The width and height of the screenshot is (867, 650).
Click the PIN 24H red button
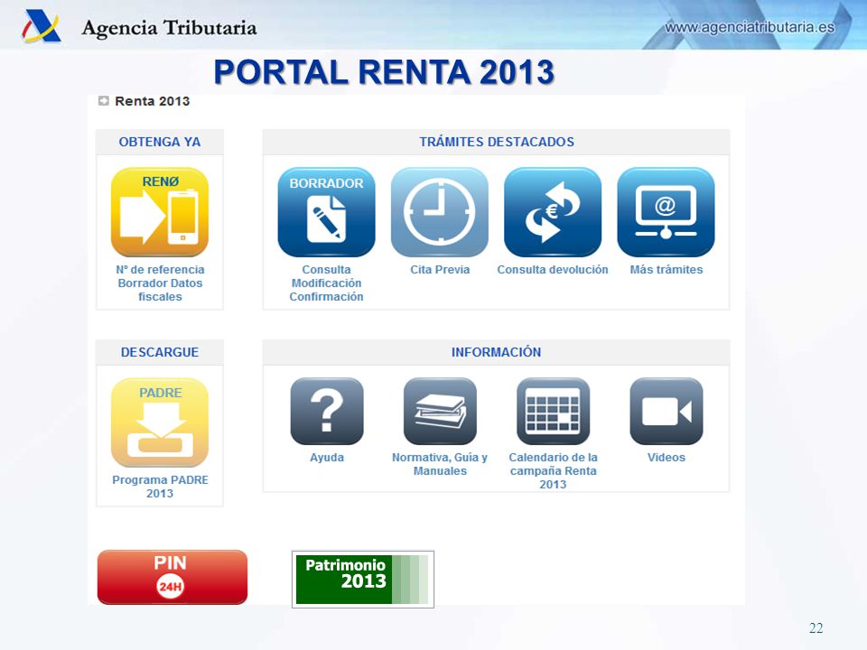coord(172,577)
